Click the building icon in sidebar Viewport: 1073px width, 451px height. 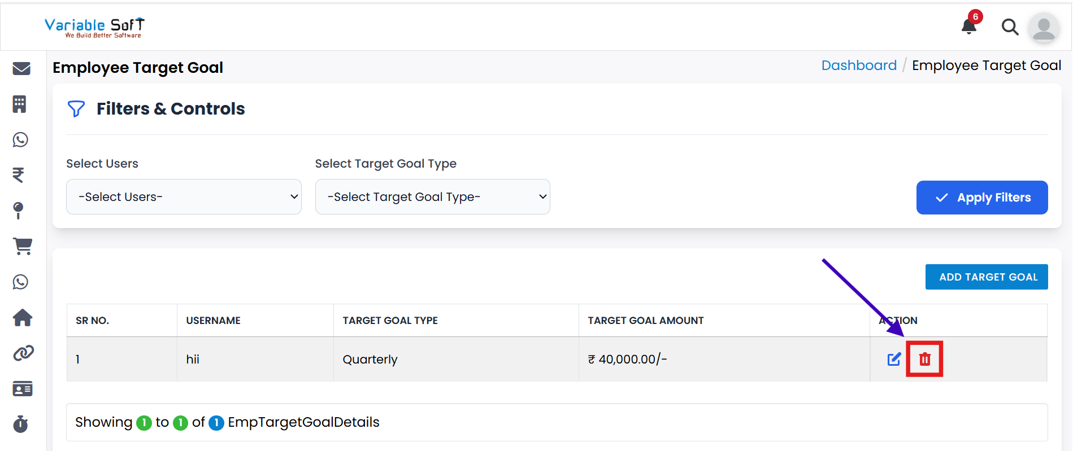tap(20, 104)
